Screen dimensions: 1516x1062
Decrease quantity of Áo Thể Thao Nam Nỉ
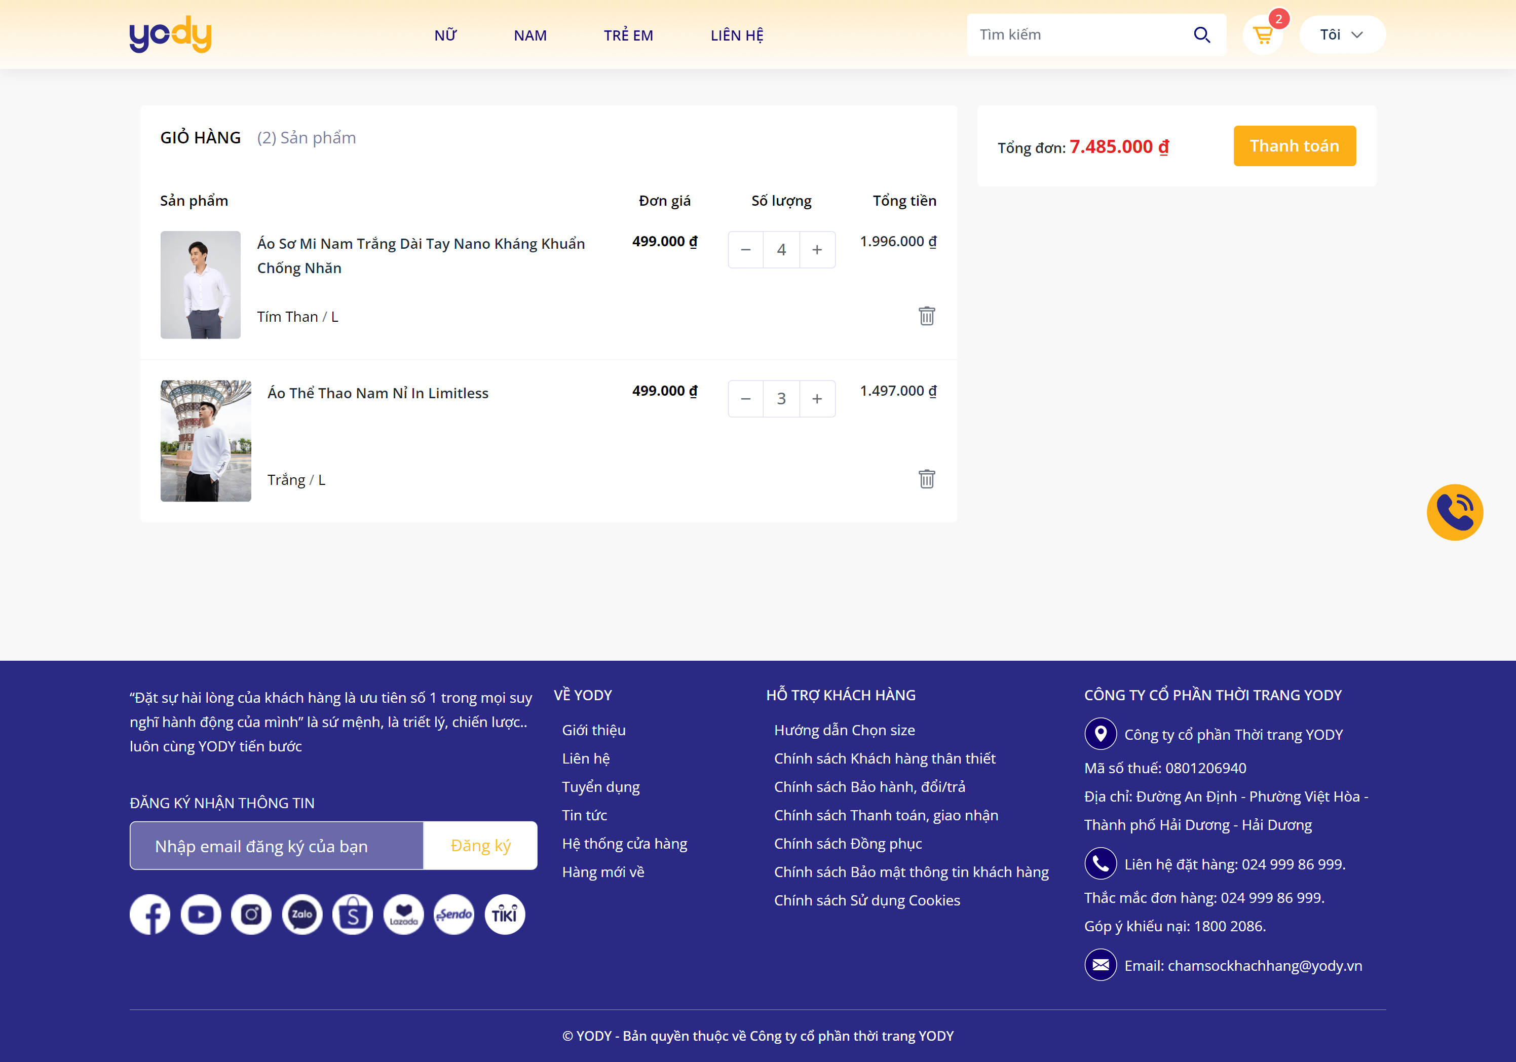tap(745, 399)
